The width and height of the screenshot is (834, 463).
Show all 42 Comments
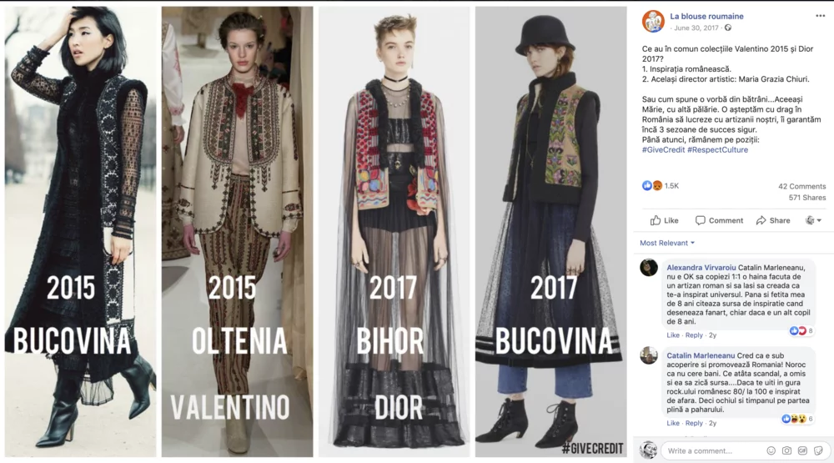click(x=801, y=186)
